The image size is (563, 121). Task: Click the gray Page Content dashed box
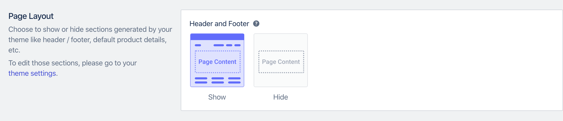[x=281, y=62]
